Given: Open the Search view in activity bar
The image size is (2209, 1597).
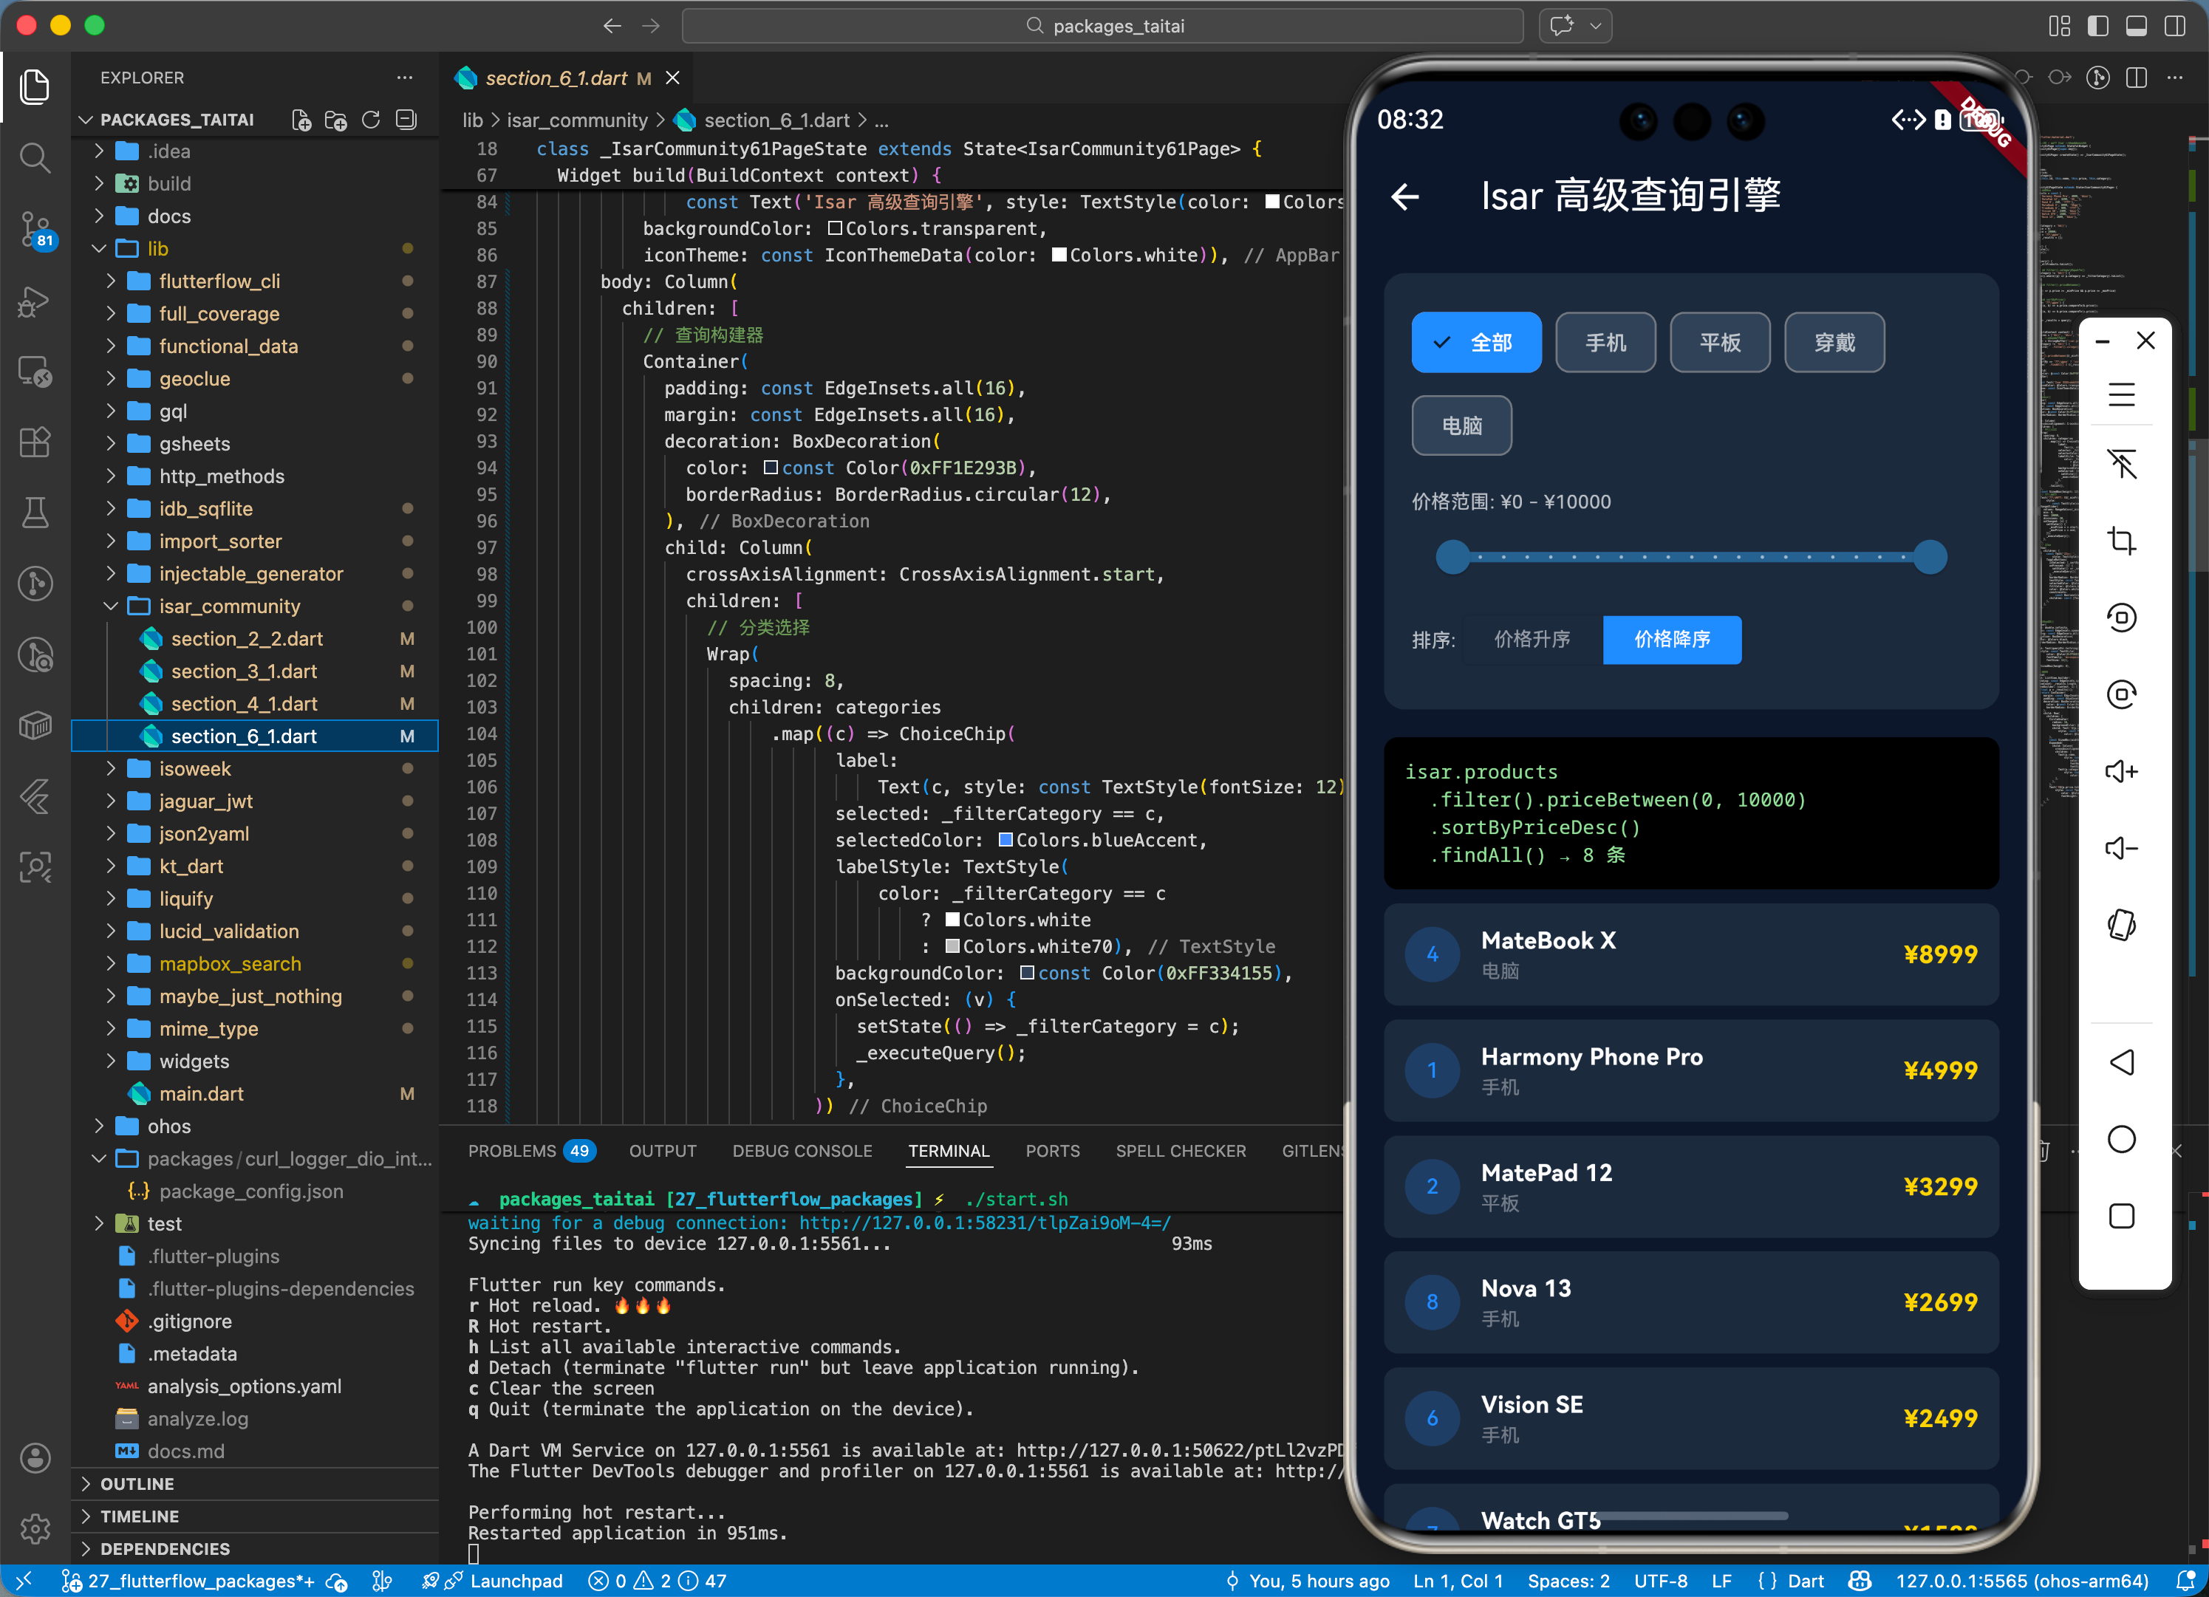Looking at the screenshot, I should point(35,158).
